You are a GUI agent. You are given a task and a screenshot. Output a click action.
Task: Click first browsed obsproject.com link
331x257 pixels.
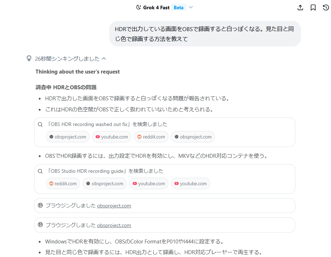(x=114, y=206)
